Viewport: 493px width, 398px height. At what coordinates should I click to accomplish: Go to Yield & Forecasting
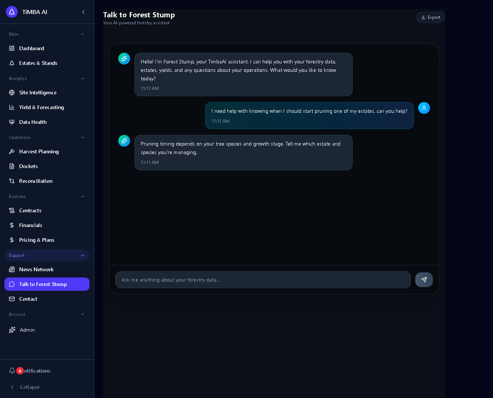tap(41, 107)
